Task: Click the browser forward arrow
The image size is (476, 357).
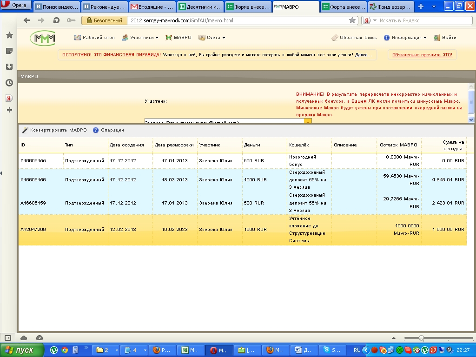Action: coord(41,20)
